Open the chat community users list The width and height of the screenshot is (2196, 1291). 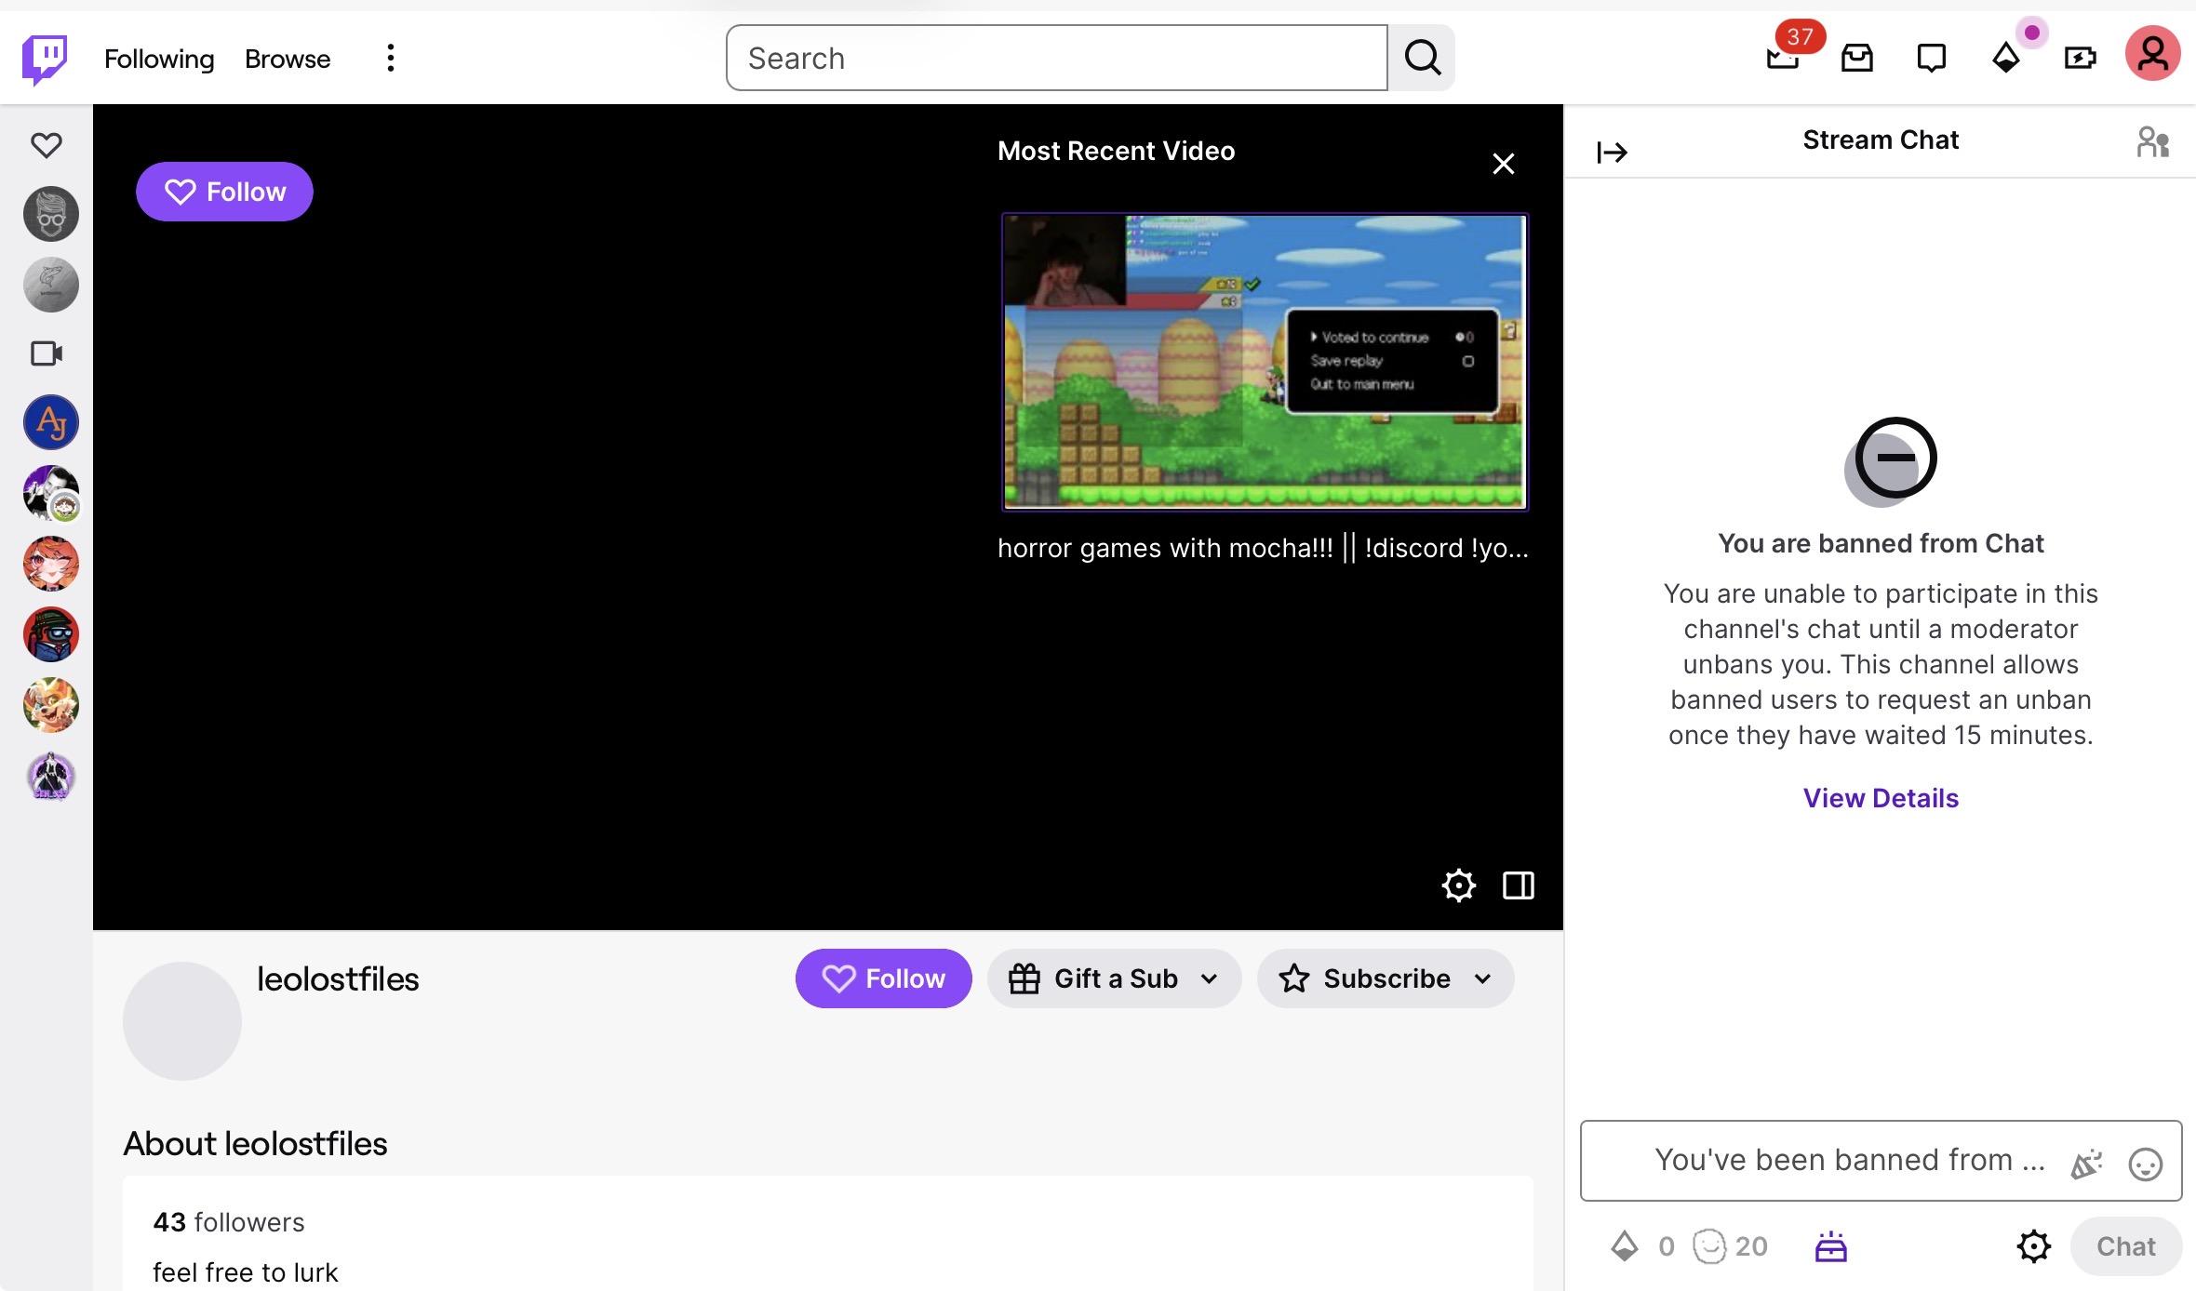coord(2153,141)
